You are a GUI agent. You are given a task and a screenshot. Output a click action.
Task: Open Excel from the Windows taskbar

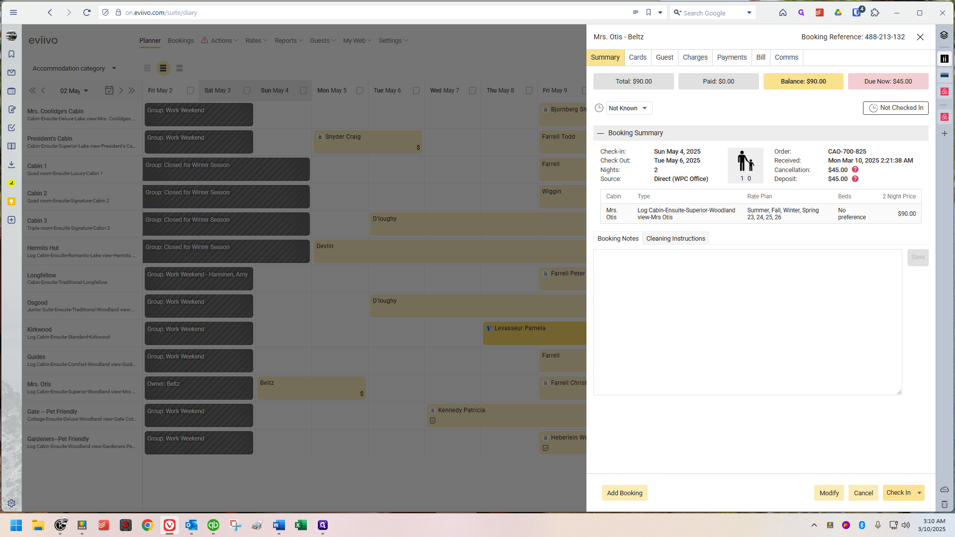pos(300,525)
